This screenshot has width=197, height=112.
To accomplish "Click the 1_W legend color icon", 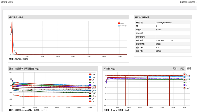I will [90, 83].
